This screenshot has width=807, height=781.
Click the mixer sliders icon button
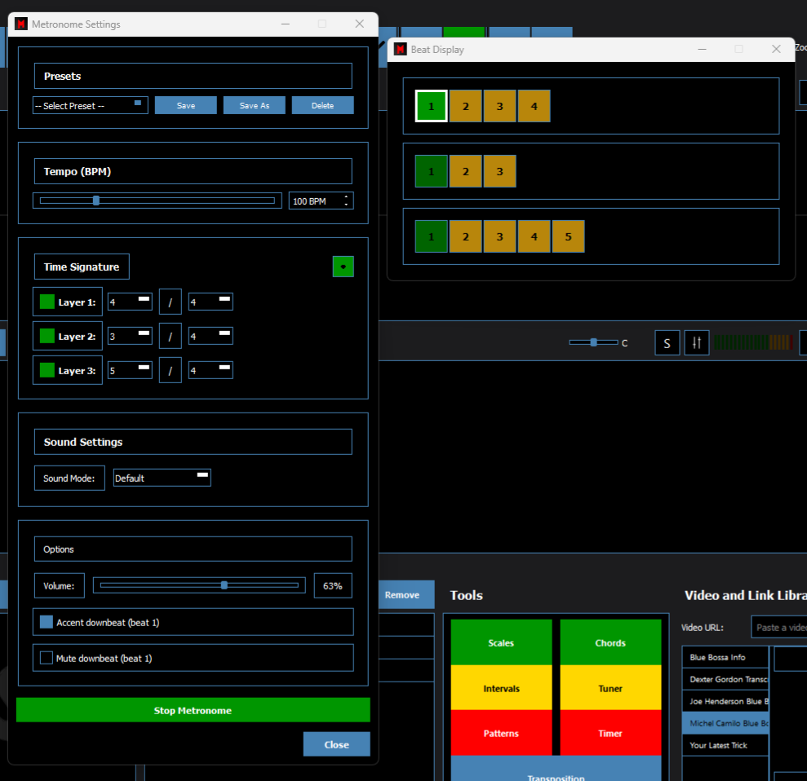[696, 343]
